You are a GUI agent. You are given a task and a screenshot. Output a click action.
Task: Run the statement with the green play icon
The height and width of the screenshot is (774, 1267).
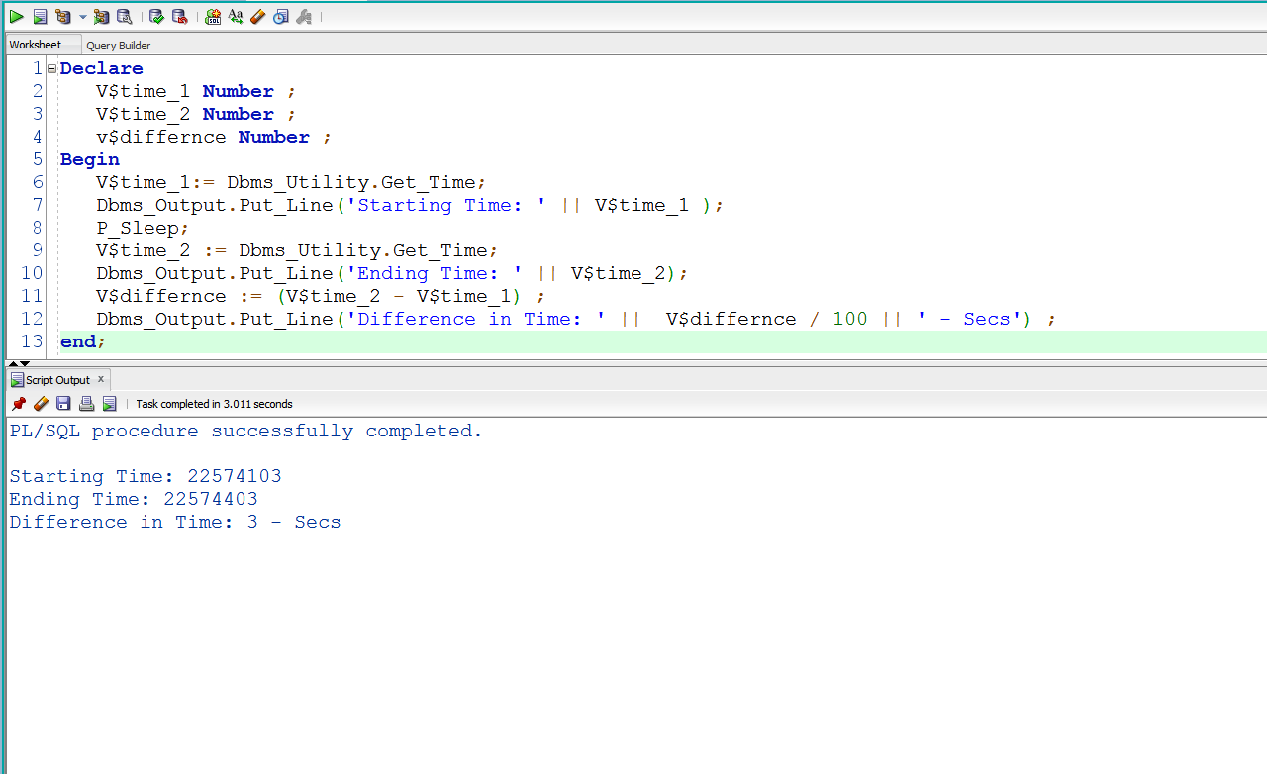click(17, 17)
